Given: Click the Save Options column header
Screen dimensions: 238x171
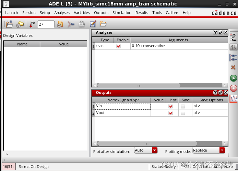Looking at the screenshot, I should (x=211, y=100).
